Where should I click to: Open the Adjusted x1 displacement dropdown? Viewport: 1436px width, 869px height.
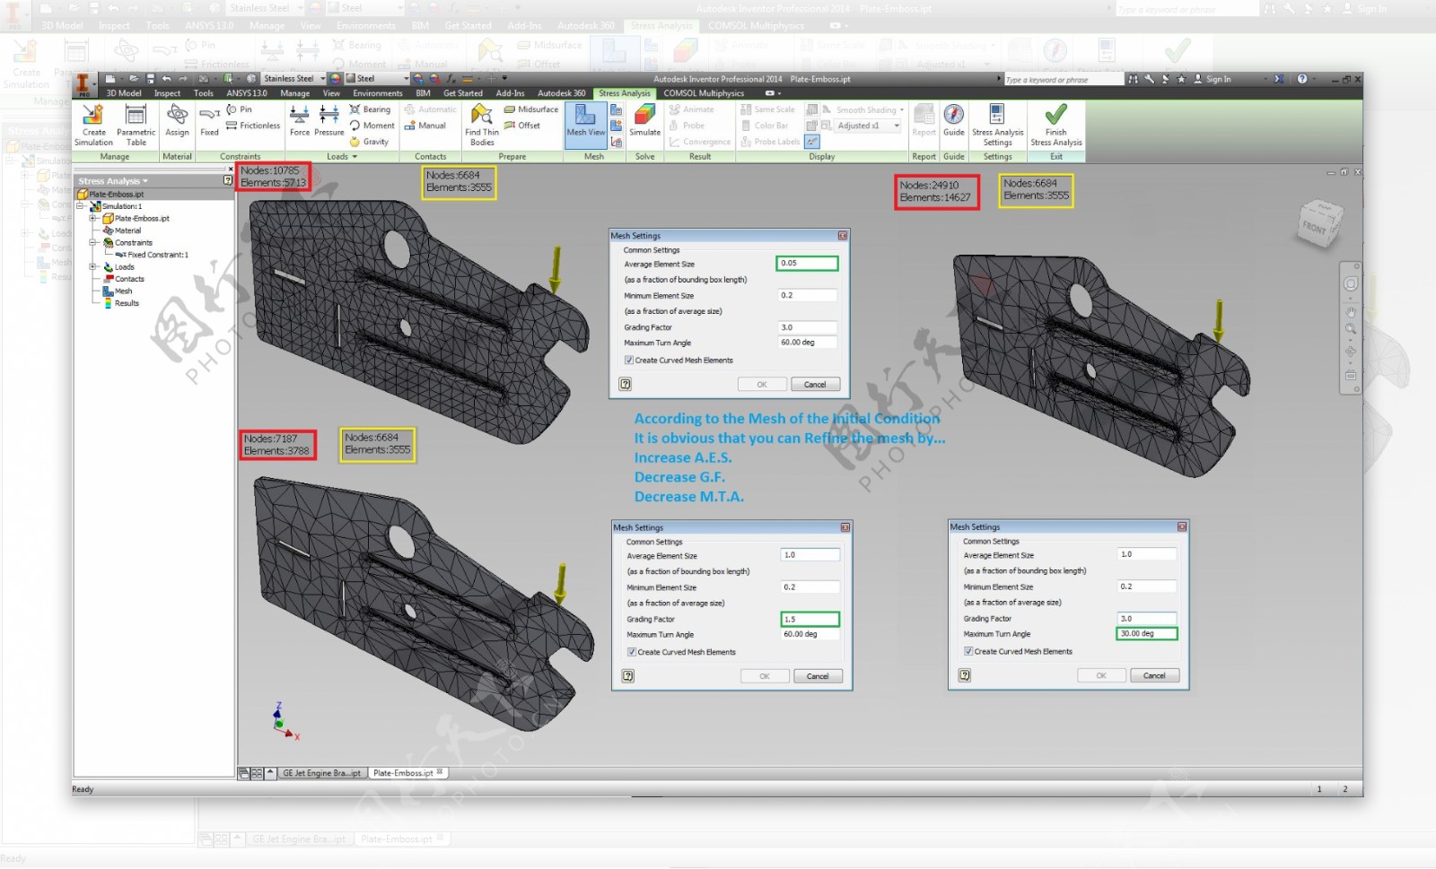(x=897, y=126)
